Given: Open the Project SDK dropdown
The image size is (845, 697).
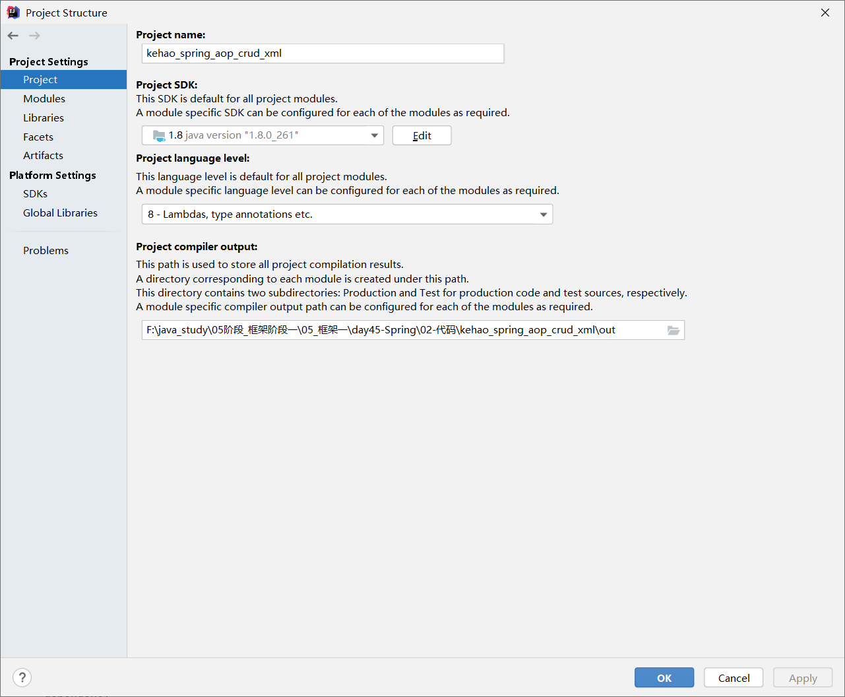Looking at the screenshot, I should tap(263, 135).
